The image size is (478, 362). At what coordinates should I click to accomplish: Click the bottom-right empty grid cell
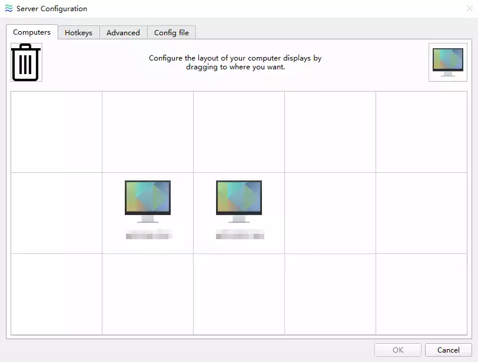point(421,294)
